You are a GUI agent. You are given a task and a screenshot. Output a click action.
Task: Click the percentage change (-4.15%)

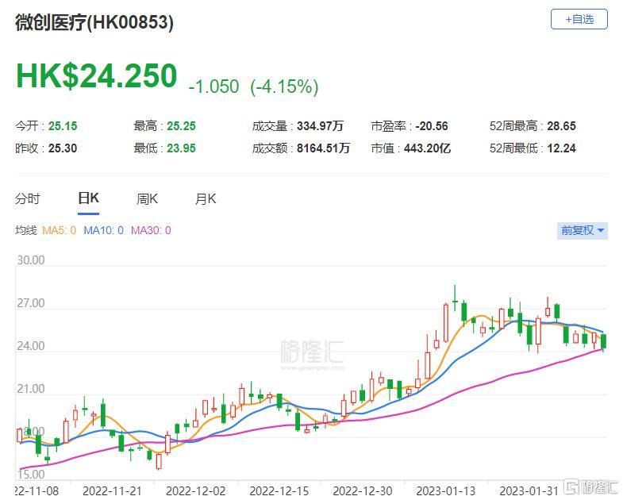284,87
